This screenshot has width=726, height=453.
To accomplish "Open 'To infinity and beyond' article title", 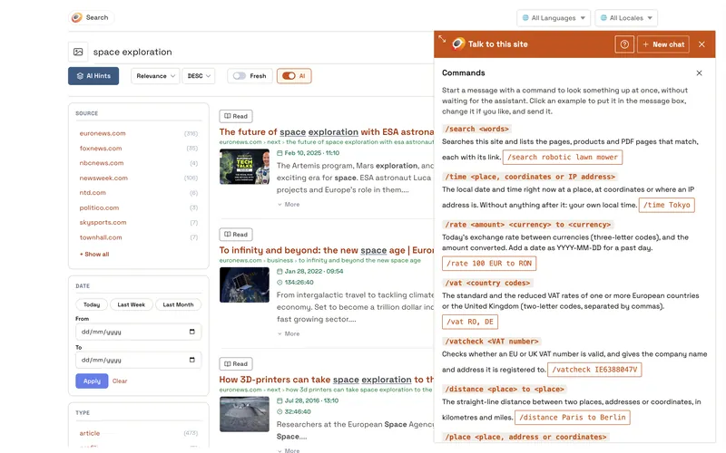I will click(x=327, y=250).
